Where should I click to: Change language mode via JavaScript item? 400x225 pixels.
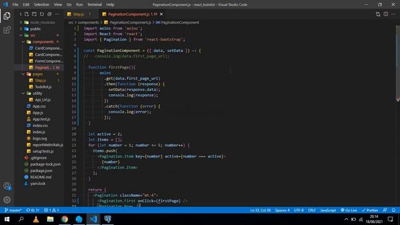coord(328,210)
